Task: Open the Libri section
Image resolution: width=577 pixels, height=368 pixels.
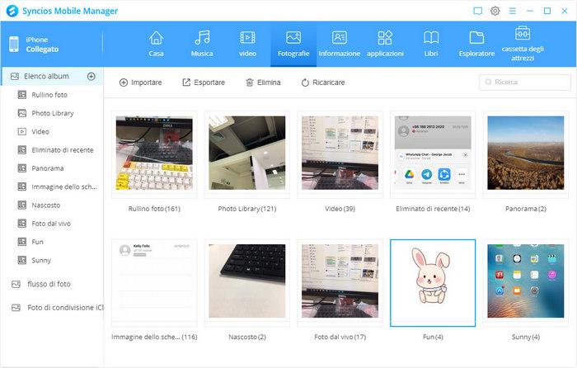Action: 431,44
